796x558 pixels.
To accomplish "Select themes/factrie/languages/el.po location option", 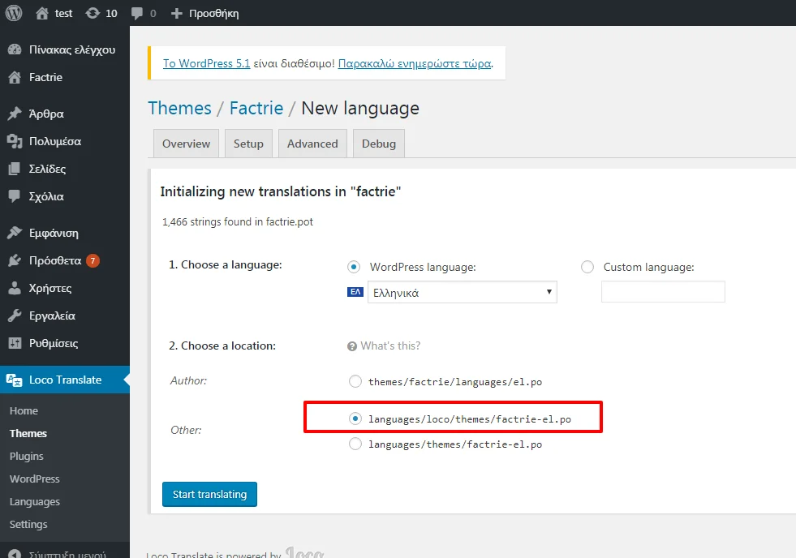I will pos(355,381).
